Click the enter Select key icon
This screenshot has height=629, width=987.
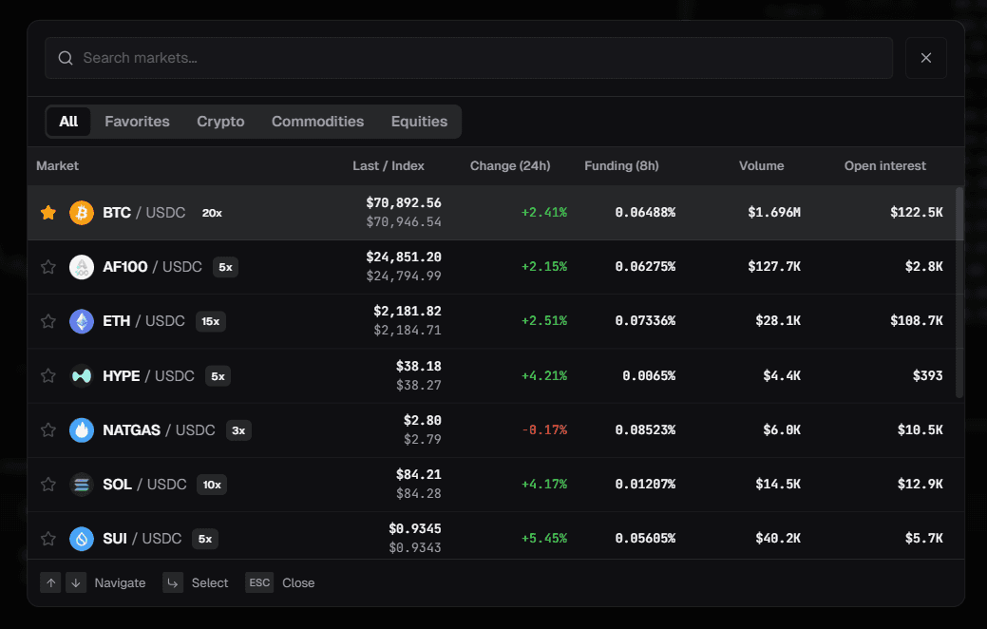point(173,582)
